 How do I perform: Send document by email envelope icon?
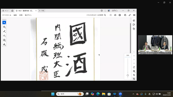pyautogui.click(x=134, y=15)
